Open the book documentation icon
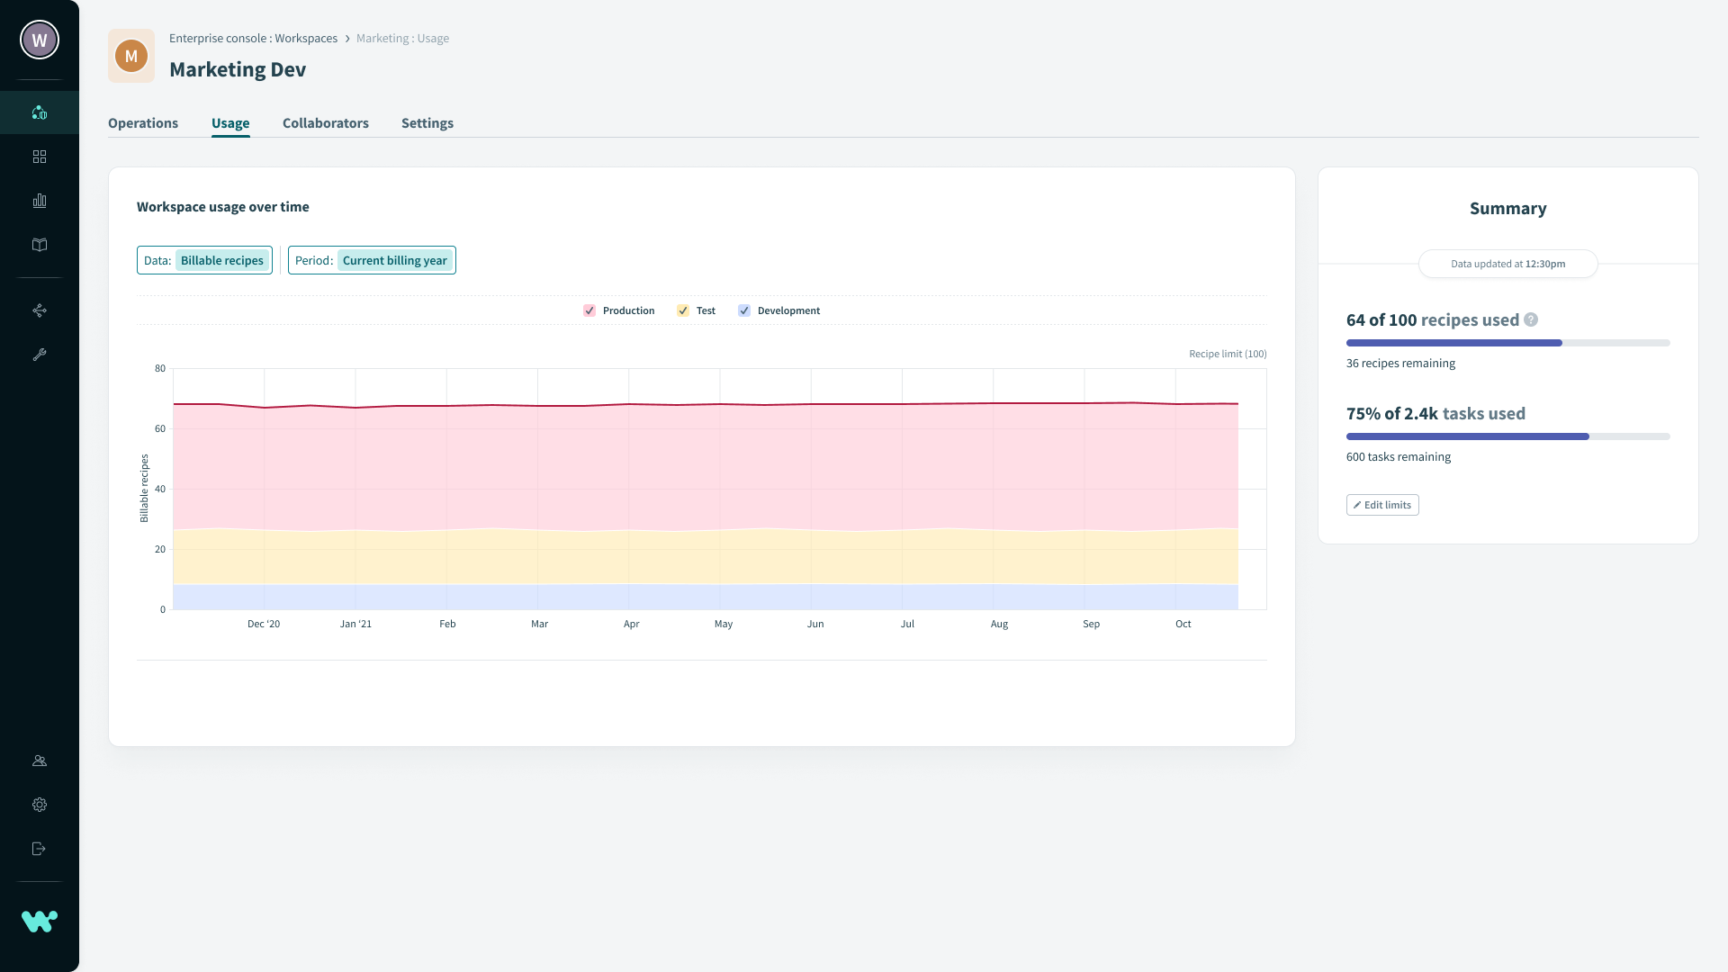Image resolution: width=1728 pixels, height=972 pixels. 40,245
